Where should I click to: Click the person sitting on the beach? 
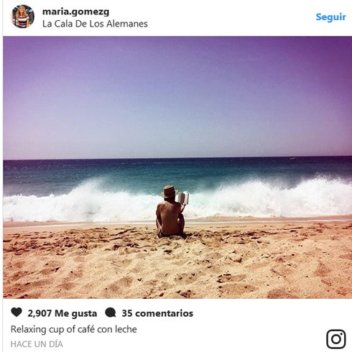coord(170,212)
